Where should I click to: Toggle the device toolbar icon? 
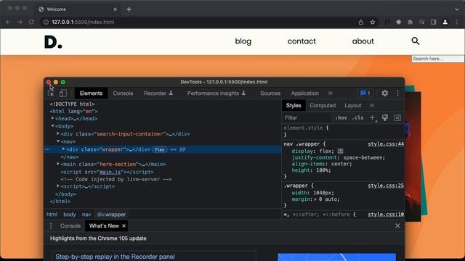point(63,94)
